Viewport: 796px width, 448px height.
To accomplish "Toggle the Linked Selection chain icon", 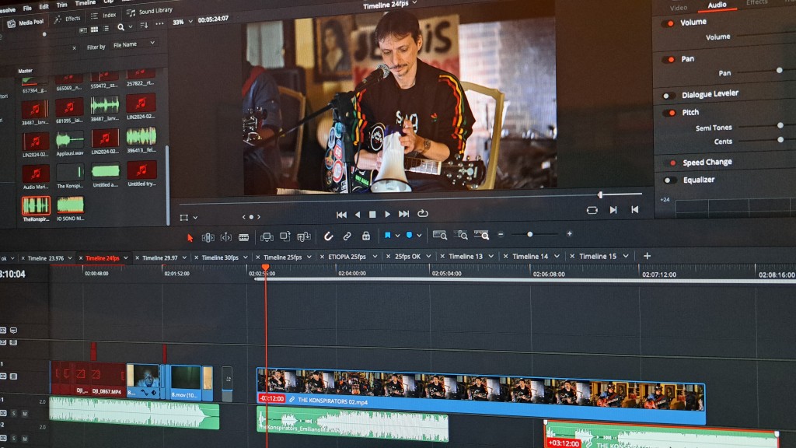I will (x=347, y=236).
